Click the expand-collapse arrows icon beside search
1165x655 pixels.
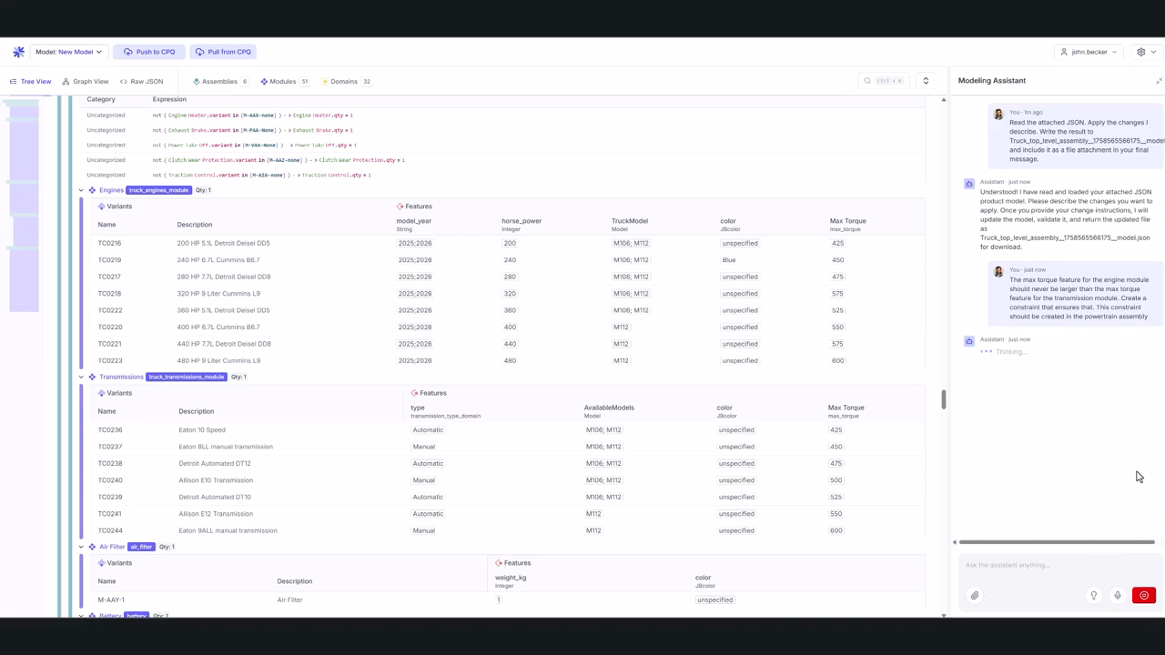point(926,81)
